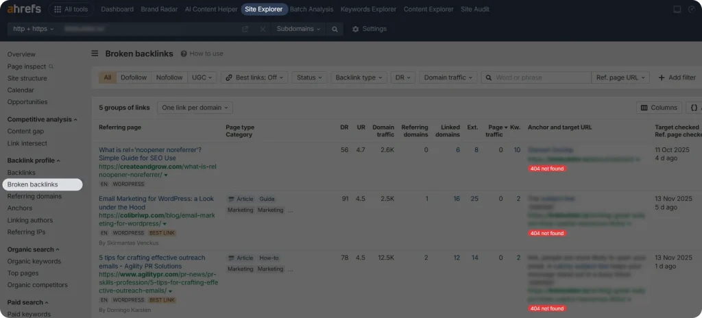Image resolution: width=702 pixels, height=318 pixels.
Task: Open the All tools grid menu
Action: coord(71,10)
